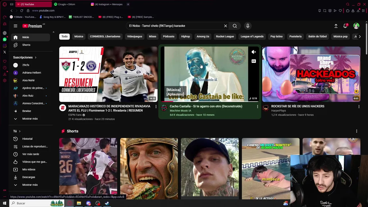Open Opera extensions cube icon

348,11
